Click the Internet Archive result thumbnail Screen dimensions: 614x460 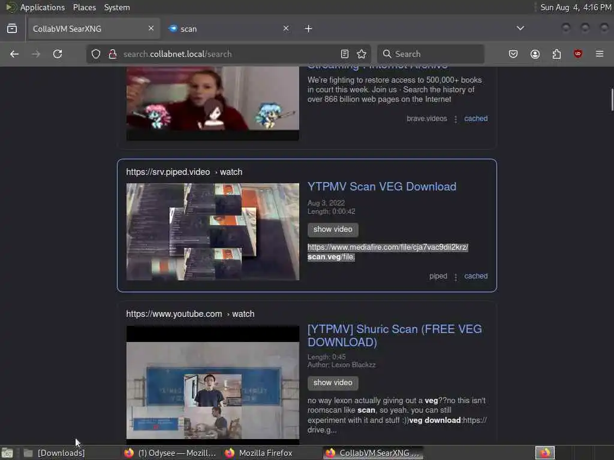213,103
